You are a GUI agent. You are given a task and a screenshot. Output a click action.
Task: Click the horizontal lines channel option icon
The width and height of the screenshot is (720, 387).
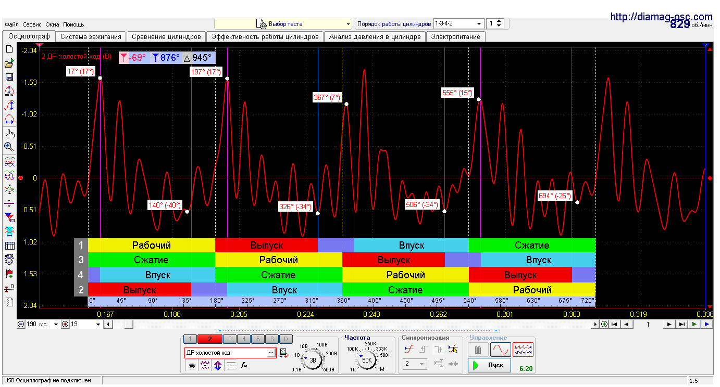231,366
